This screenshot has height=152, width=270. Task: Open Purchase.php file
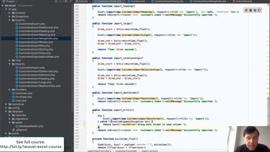click(24, 97)
